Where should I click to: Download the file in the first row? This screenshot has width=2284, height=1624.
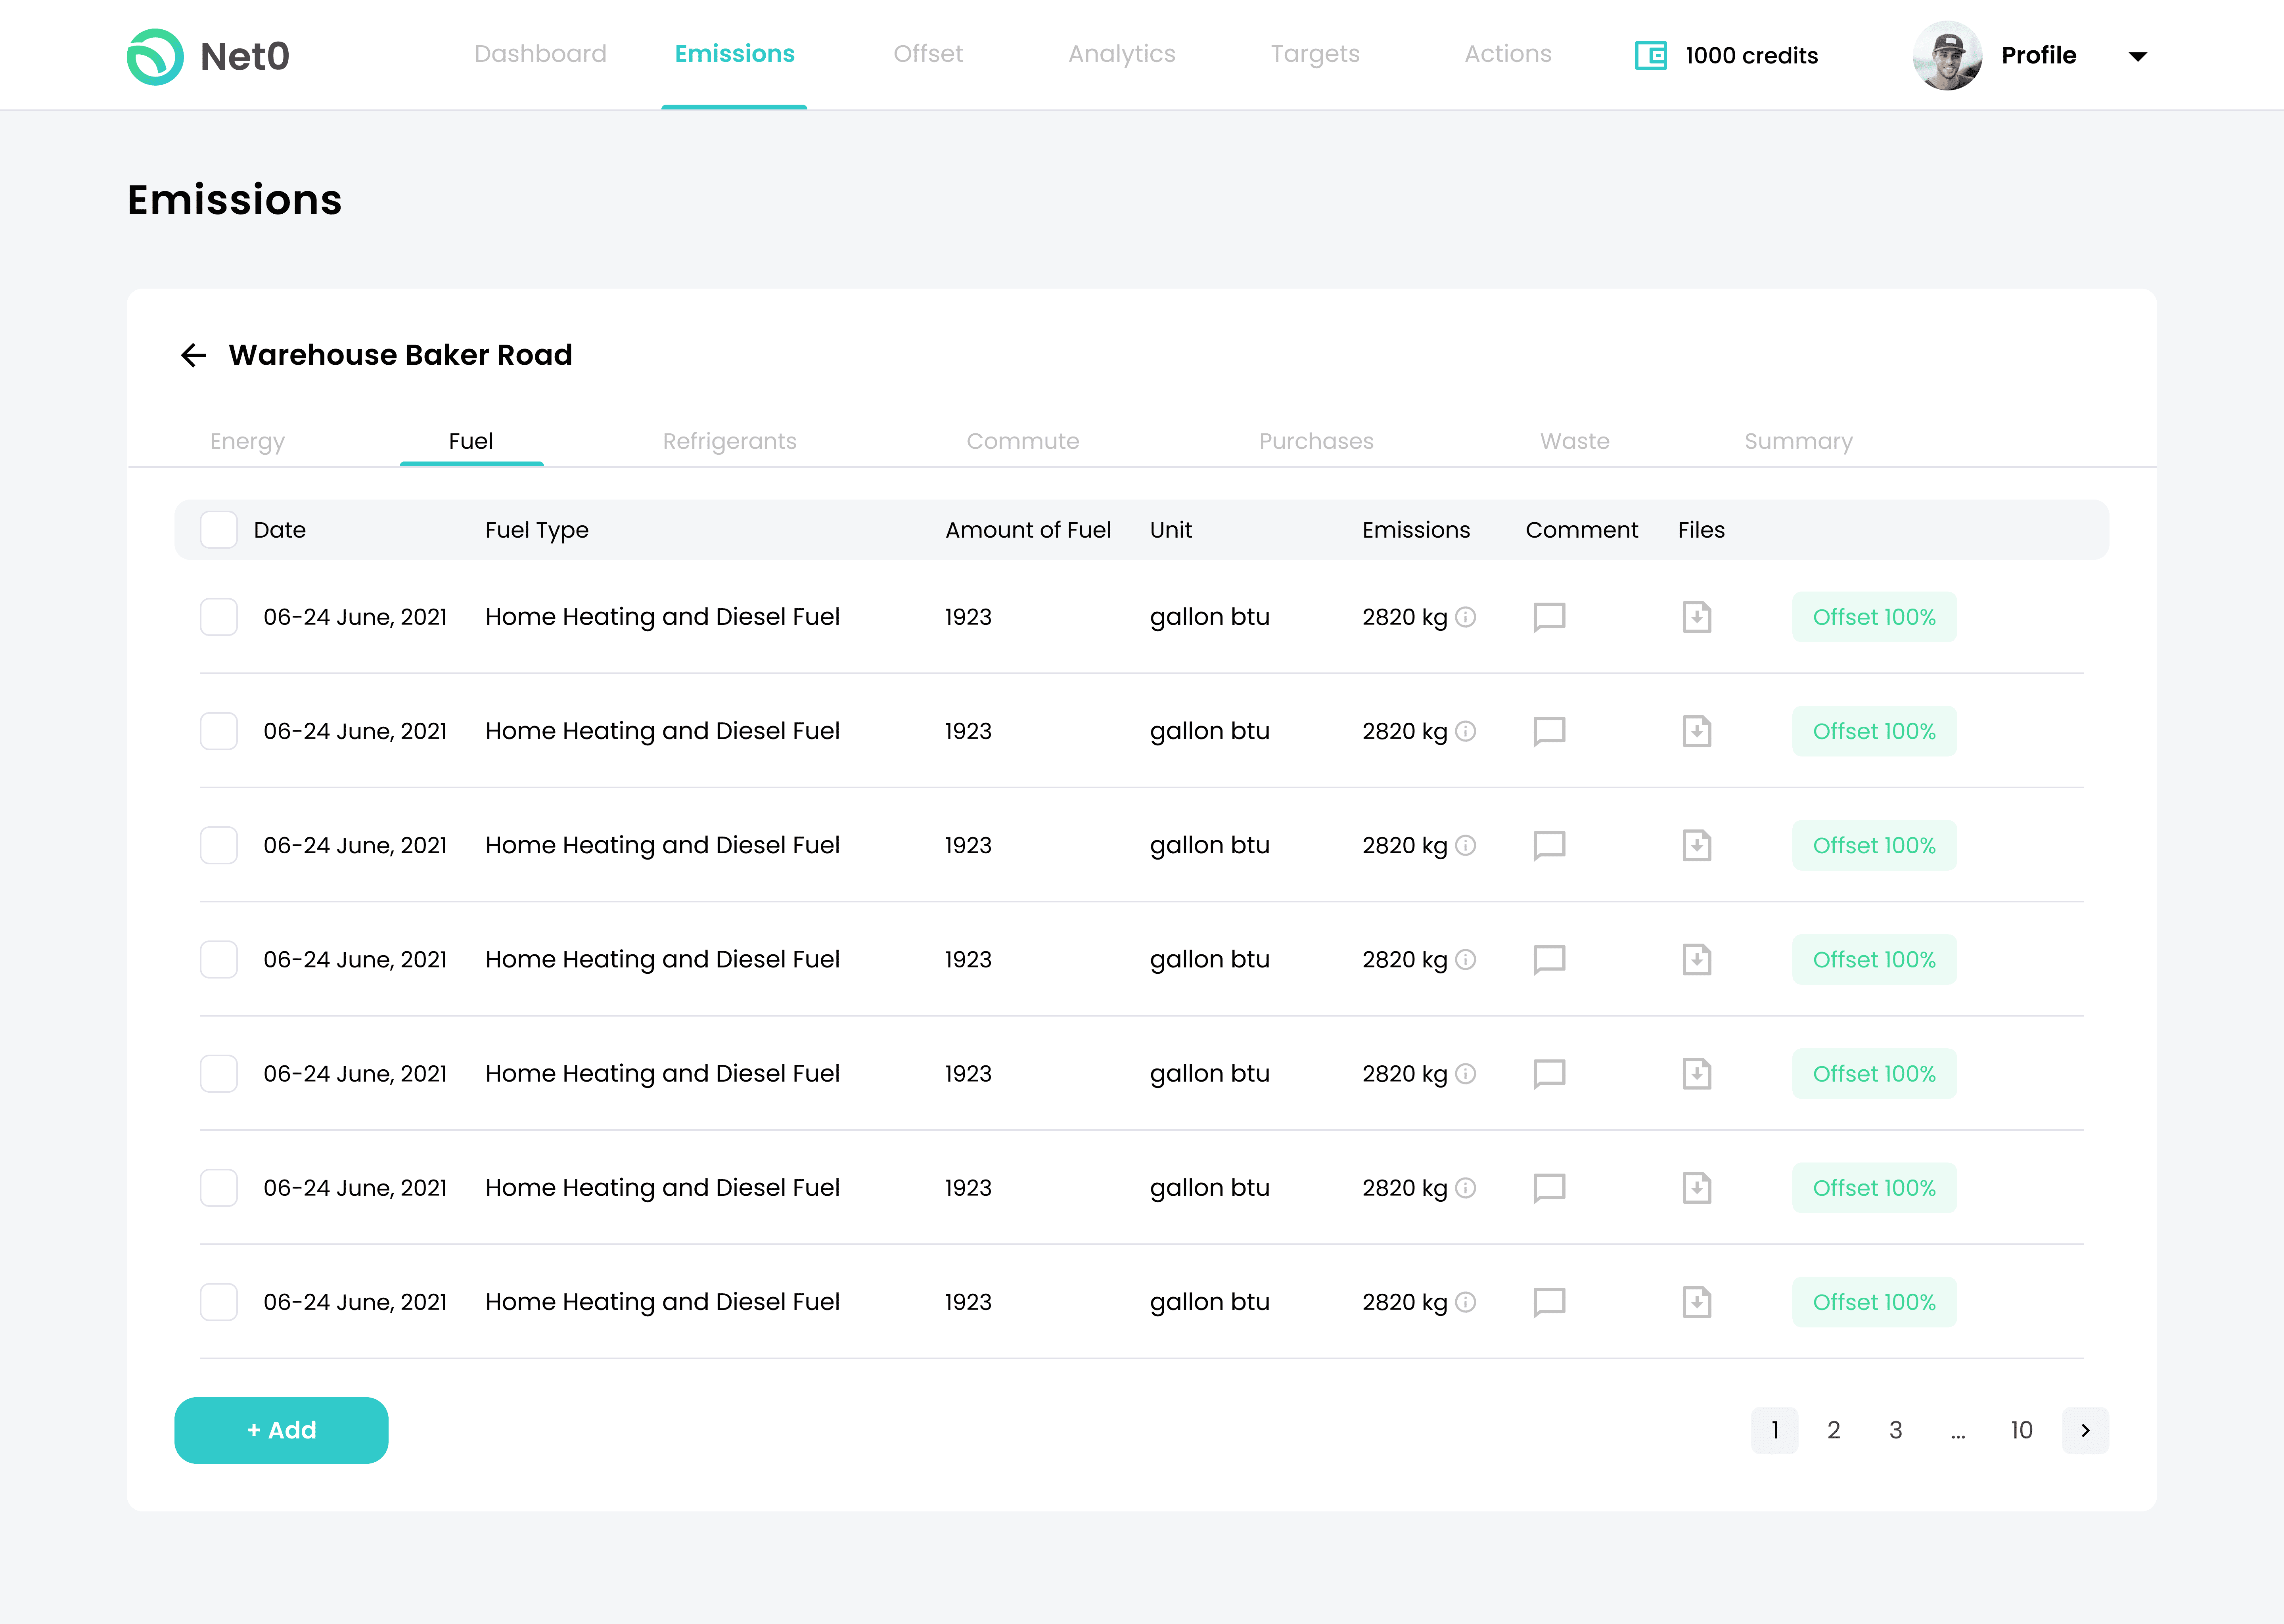tap(1697, 617)
